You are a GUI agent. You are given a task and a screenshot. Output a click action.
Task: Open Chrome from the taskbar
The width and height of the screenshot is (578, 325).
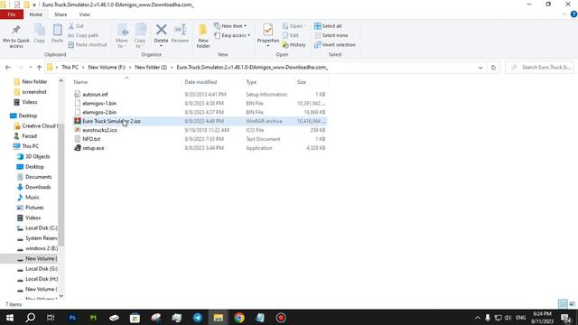tap(239, 318)
